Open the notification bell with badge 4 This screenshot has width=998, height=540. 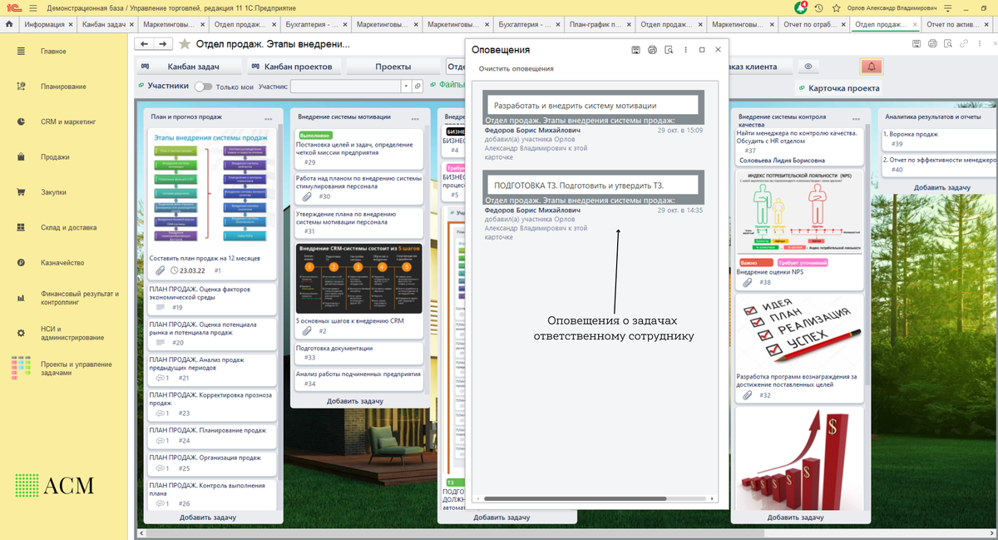[800, 7]
